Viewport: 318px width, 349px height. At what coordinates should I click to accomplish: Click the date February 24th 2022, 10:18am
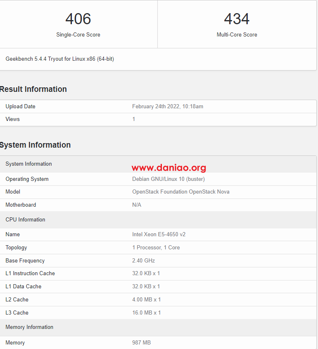[x=168, y=106]
